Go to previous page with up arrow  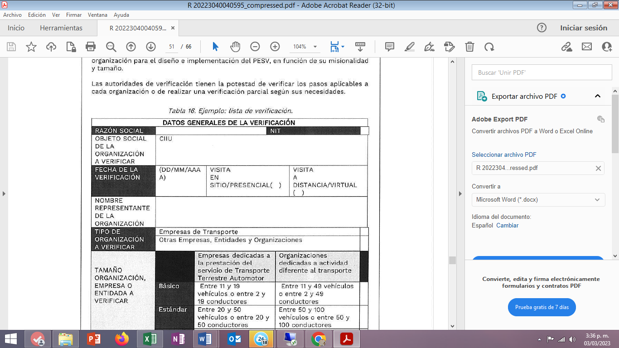point(131,47)
